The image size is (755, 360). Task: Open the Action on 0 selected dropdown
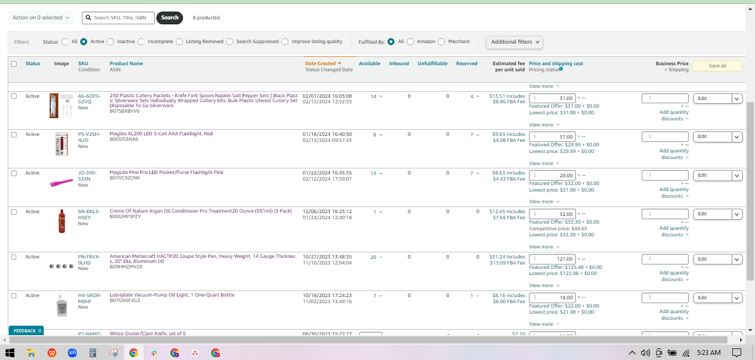point(40,18)
